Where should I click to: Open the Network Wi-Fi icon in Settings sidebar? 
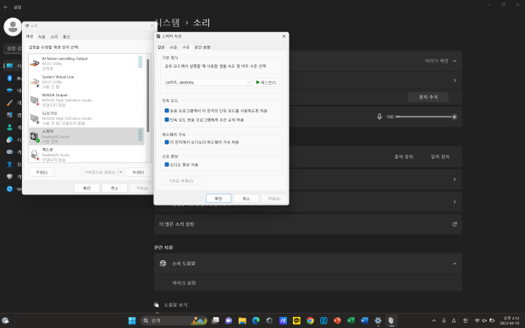pyautogui.click(x=9, y=90)
